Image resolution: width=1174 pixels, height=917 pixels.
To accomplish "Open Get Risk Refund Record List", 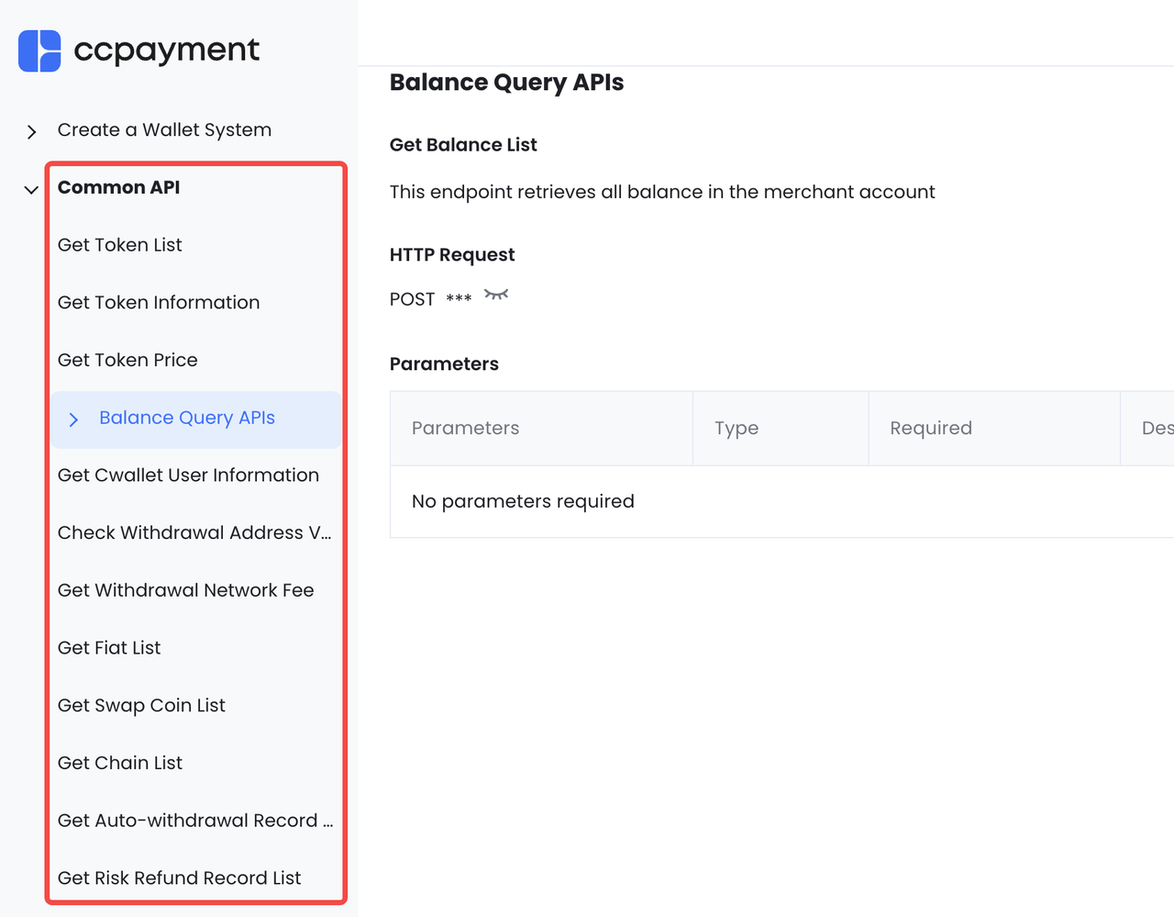I will coord(179,878).
